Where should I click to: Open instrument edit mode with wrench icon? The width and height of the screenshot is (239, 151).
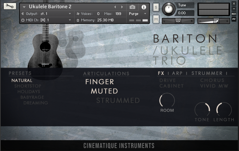pos(10,6)
